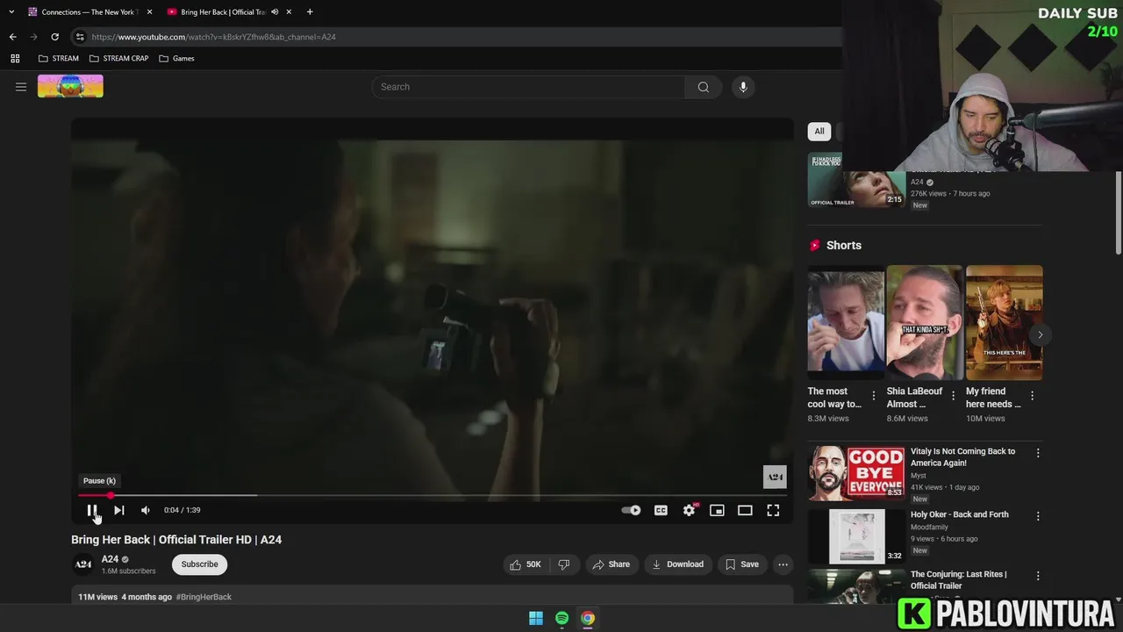Mute the video volume

[x=146, y=510]
